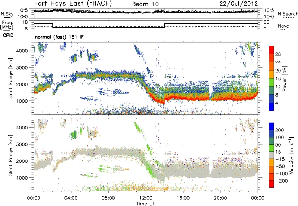Click the blue swatch at the power bar bottom
298x206 pixels.
click(272, 107)
